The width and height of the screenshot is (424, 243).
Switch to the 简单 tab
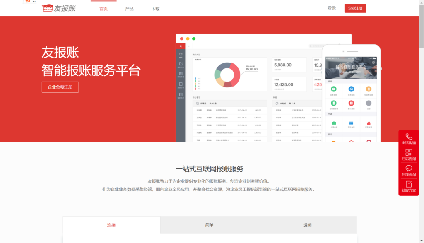tap(209, 225)
